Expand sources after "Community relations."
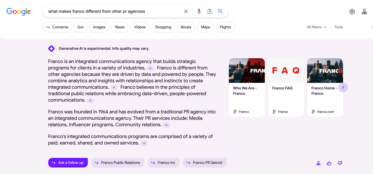Viewport: 373px width, 174px height. (x=166, y=125)
